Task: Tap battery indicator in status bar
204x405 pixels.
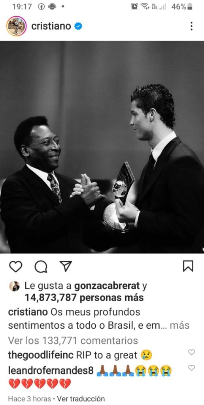Action: 190,7
